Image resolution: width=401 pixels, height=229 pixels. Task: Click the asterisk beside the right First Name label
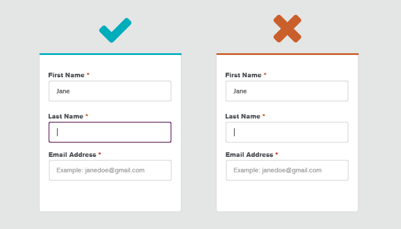pyautogui.click(x=265, y=75)
